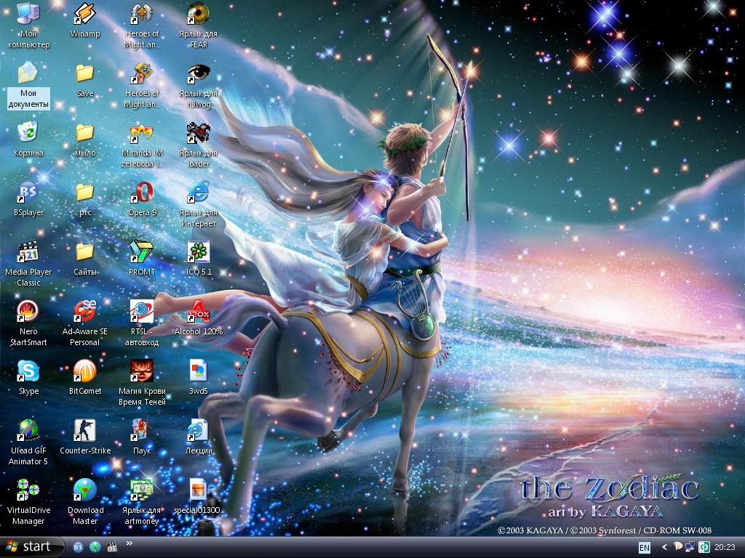This screenshot has width=745, height=558.
Task: Click the Ulead GIF Animator 5 shortcut
Action: 28,442
